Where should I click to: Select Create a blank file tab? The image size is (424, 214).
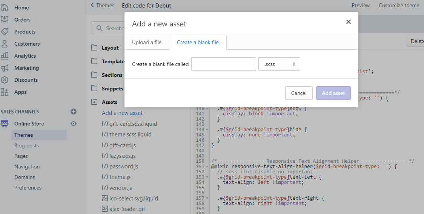tap(198, 42)
